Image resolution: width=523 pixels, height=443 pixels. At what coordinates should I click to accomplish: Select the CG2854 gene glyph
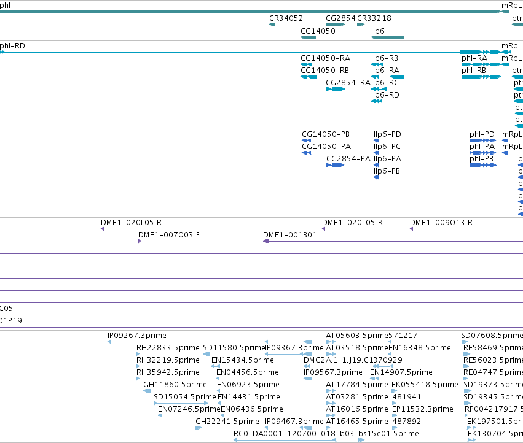coord(335,25)
